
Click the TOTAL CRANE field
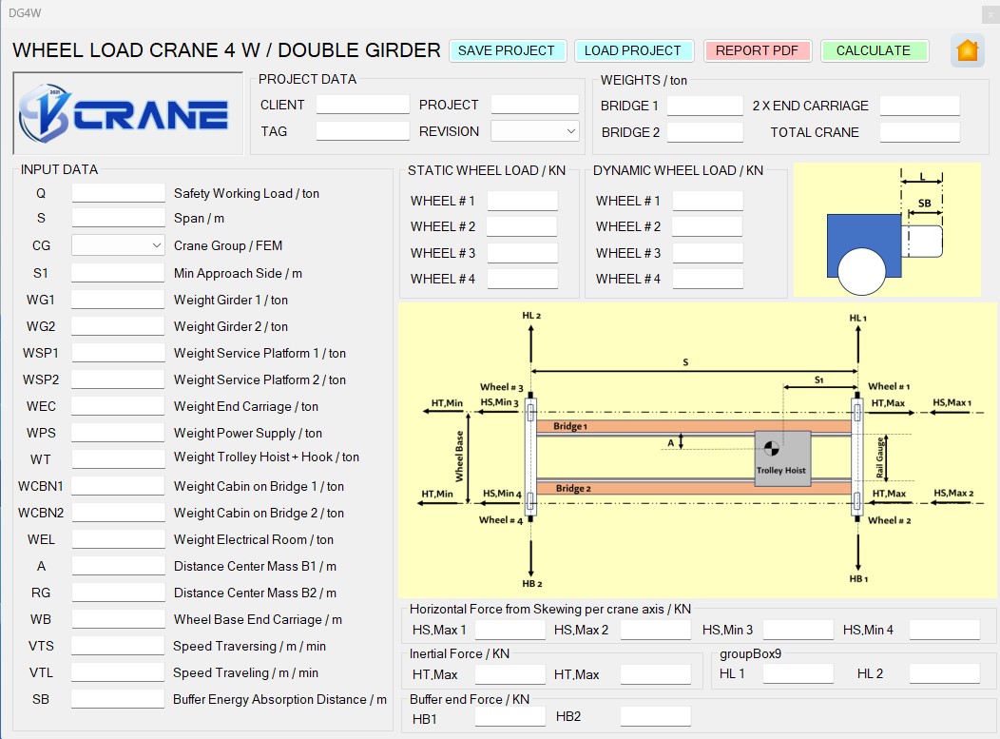click(x=919, y=132)
